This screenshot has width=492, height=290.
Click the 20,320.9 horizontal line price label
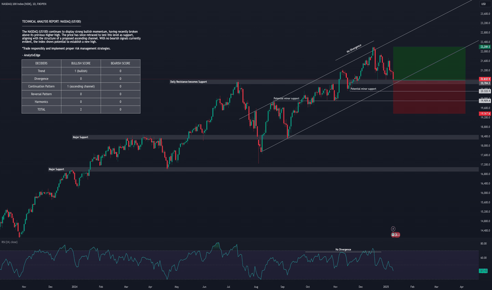coord(485,91)
